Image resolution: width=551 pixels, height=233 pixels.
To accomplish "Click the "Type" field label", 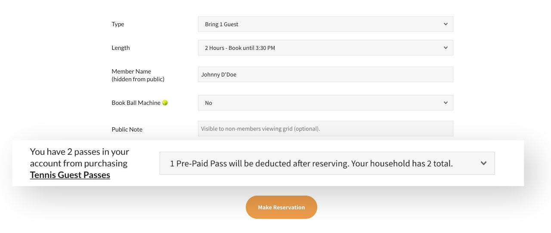I will (118, 24).
